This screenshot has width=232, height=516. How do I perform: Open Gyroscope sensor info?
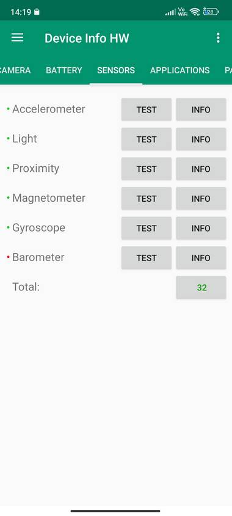(201, 228)
